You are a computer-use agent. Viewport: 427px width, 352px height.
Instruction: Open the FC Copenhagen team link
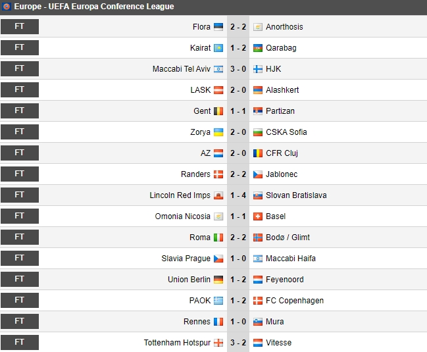pyautogui.click(x=295, y=301)
